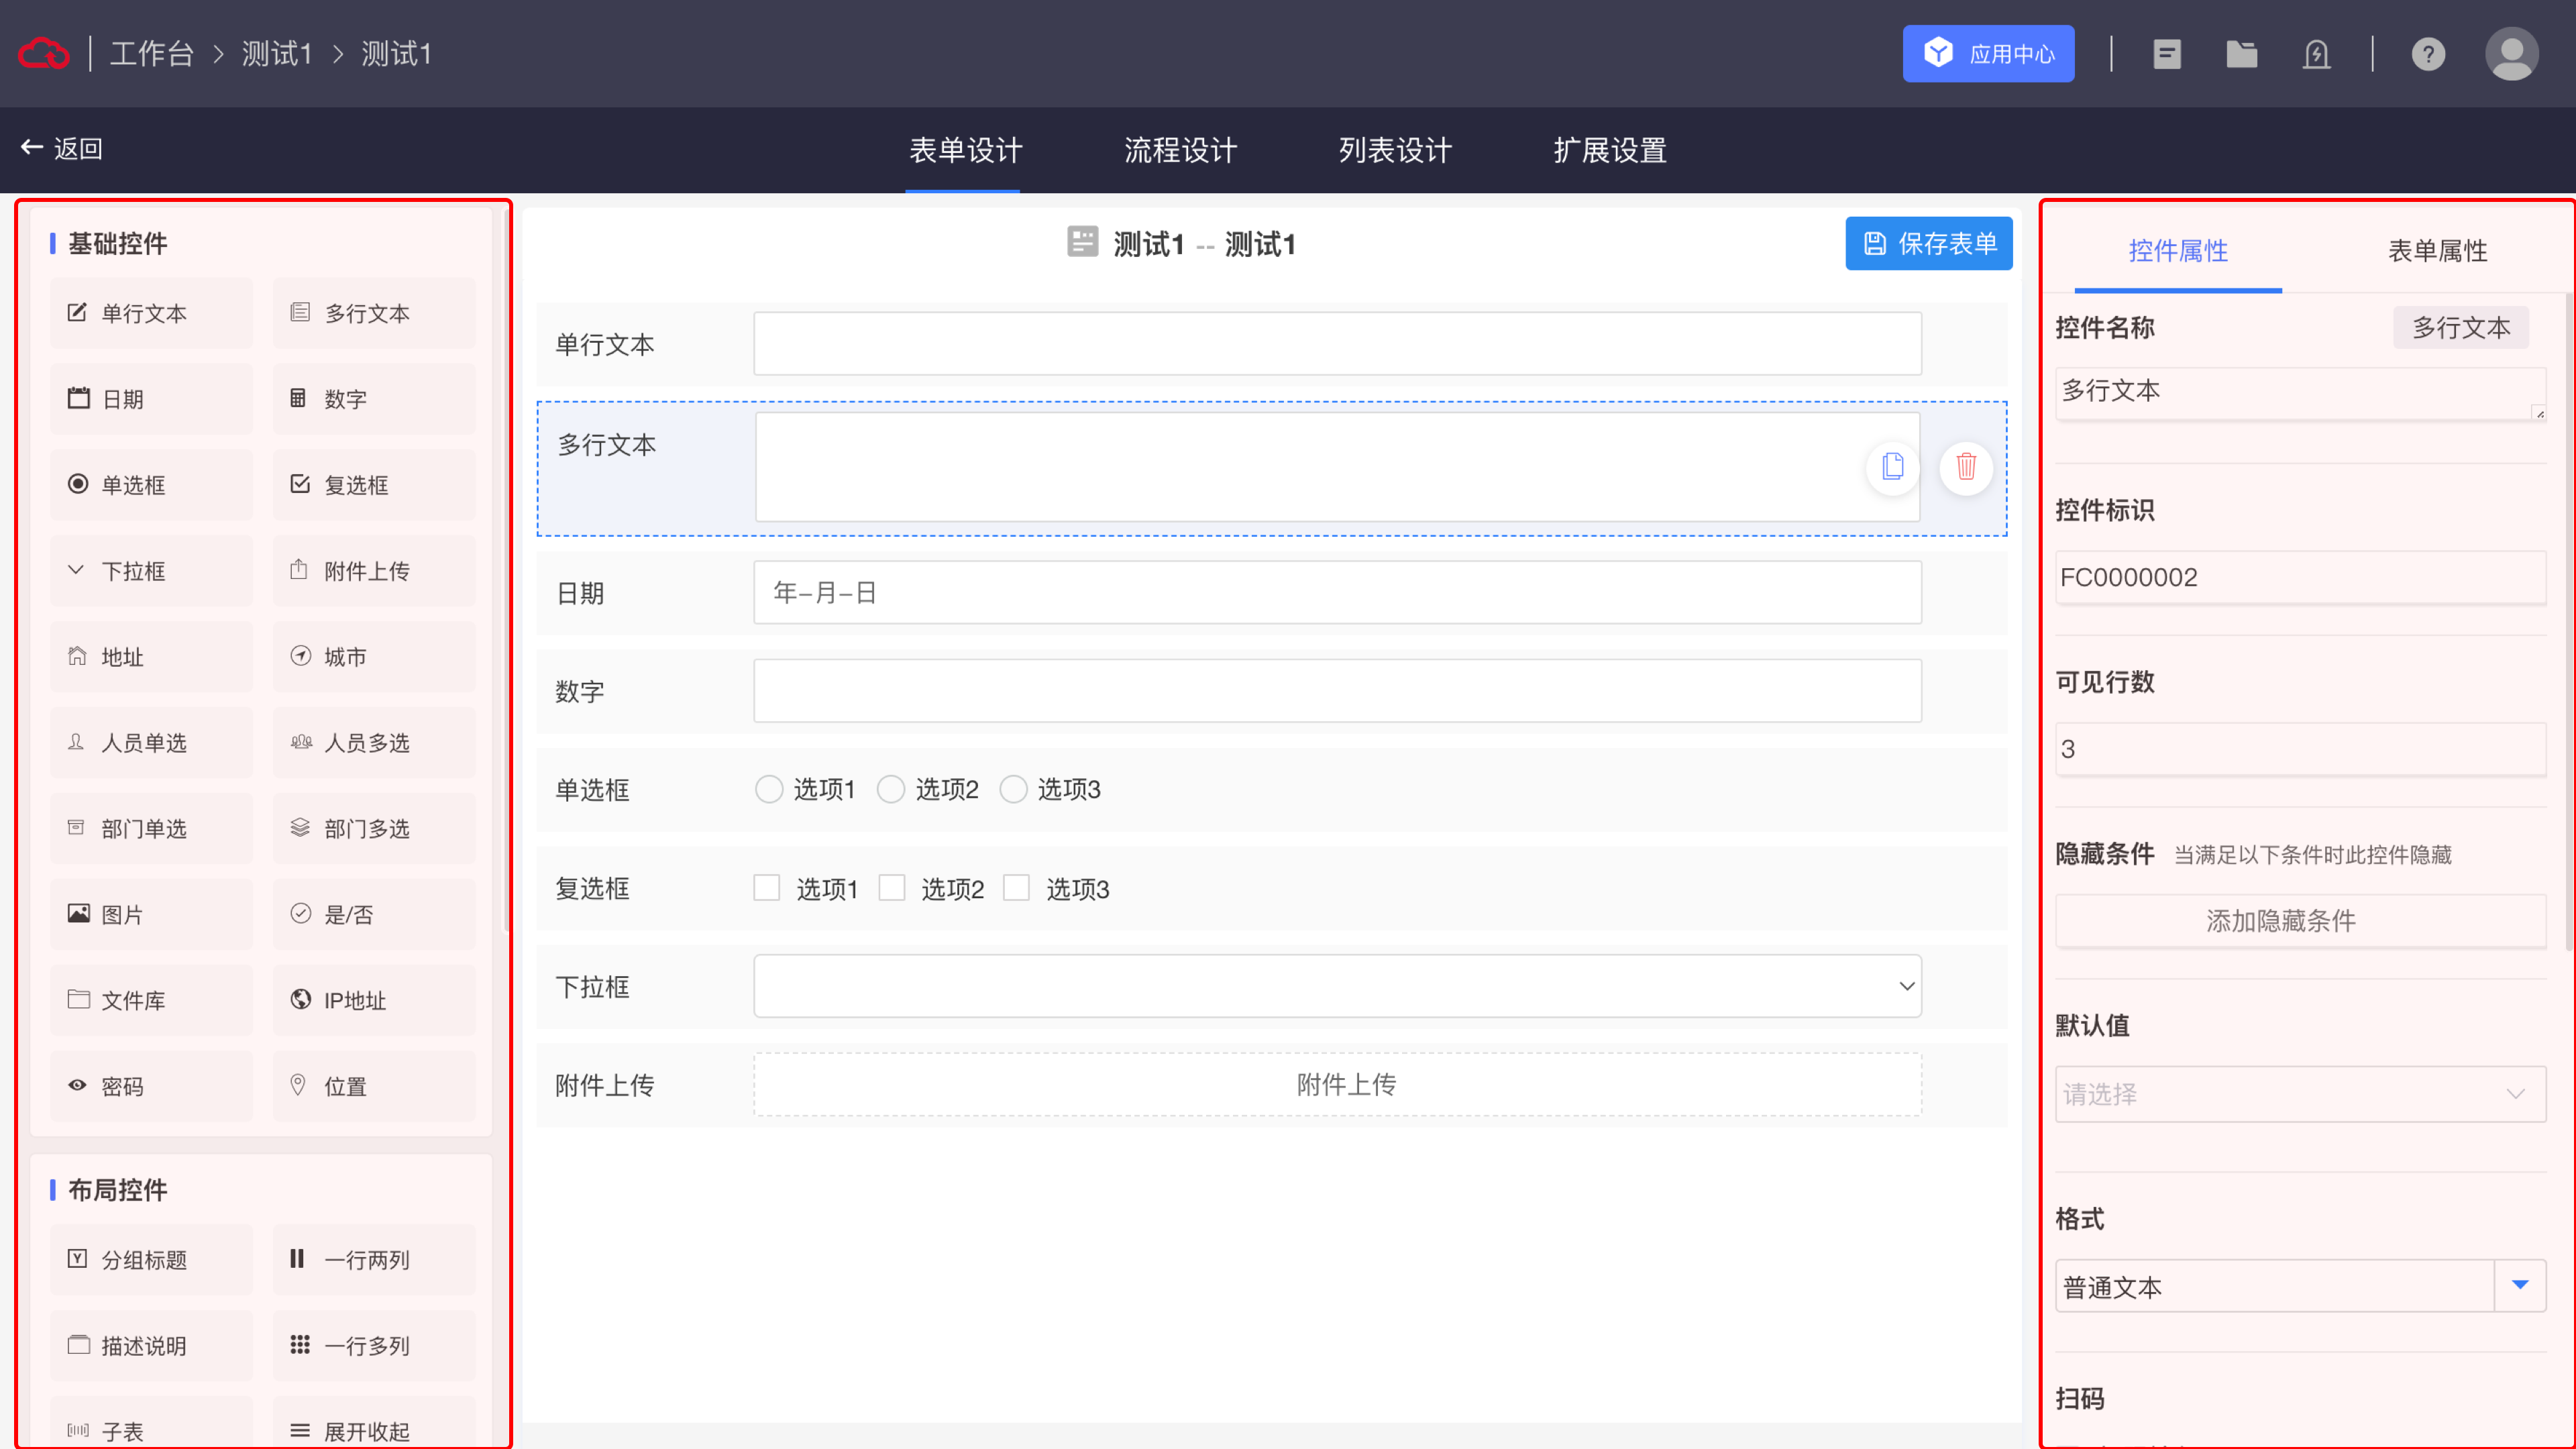Choose 单选框 radio 选项2
Viewport: 2576px width, 1449px height.
pos(890,790)
